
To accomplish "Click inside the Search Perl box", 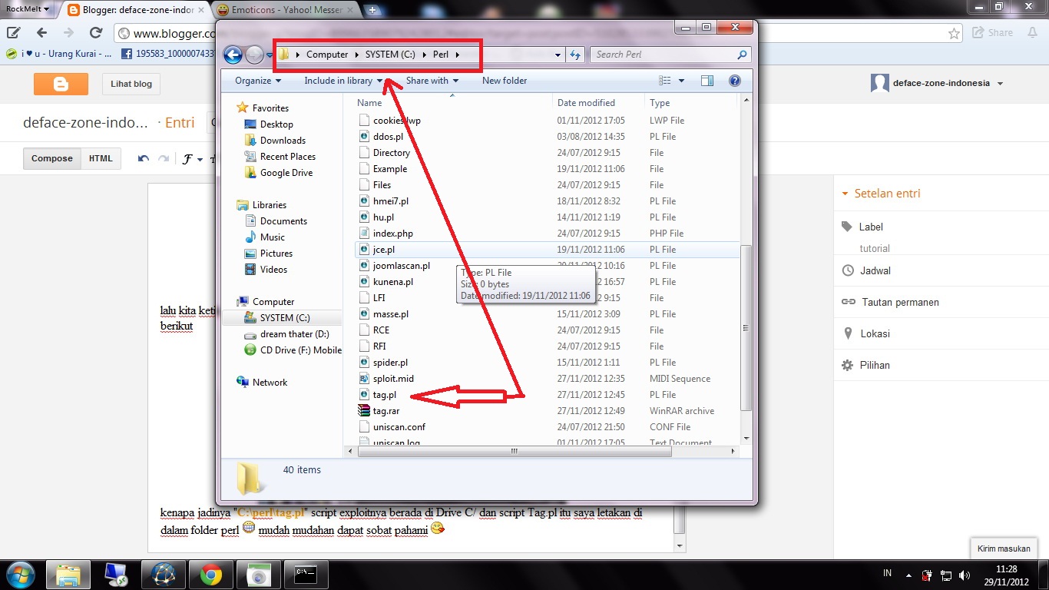I will pyautogui.click(x=660, y=55).
